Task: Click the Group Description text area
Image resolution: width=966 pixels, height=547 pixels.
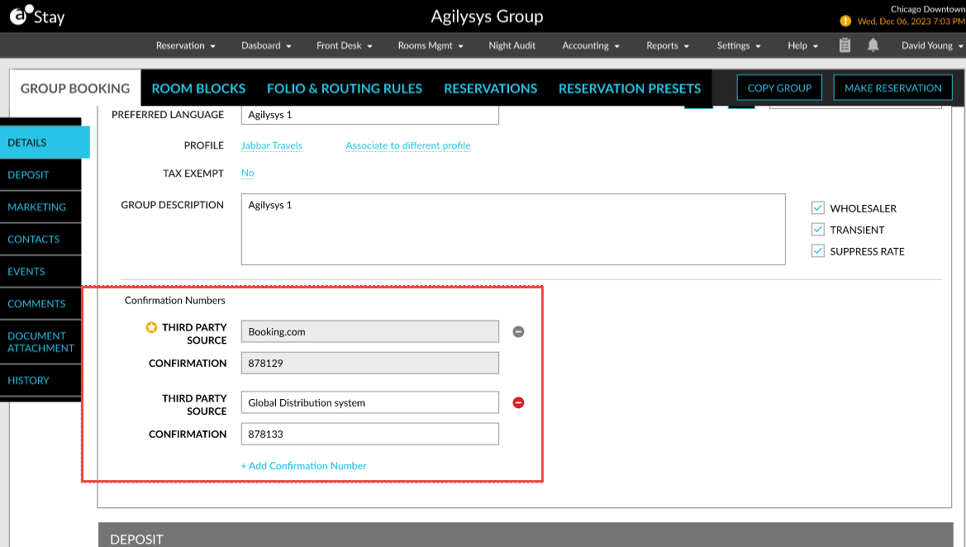Action: click(x=513, y=229)
